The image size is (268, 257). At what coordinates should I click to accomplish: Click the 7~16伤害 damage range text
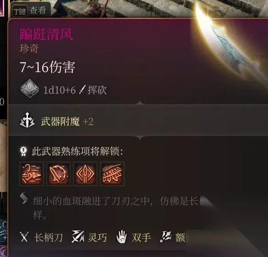48,67
